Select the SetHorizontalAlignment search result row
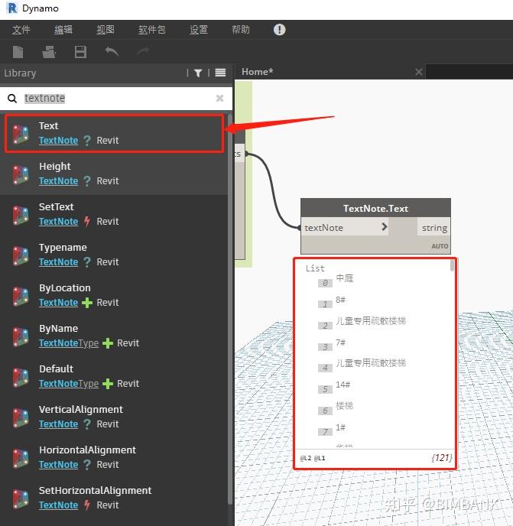 point(114,498)
